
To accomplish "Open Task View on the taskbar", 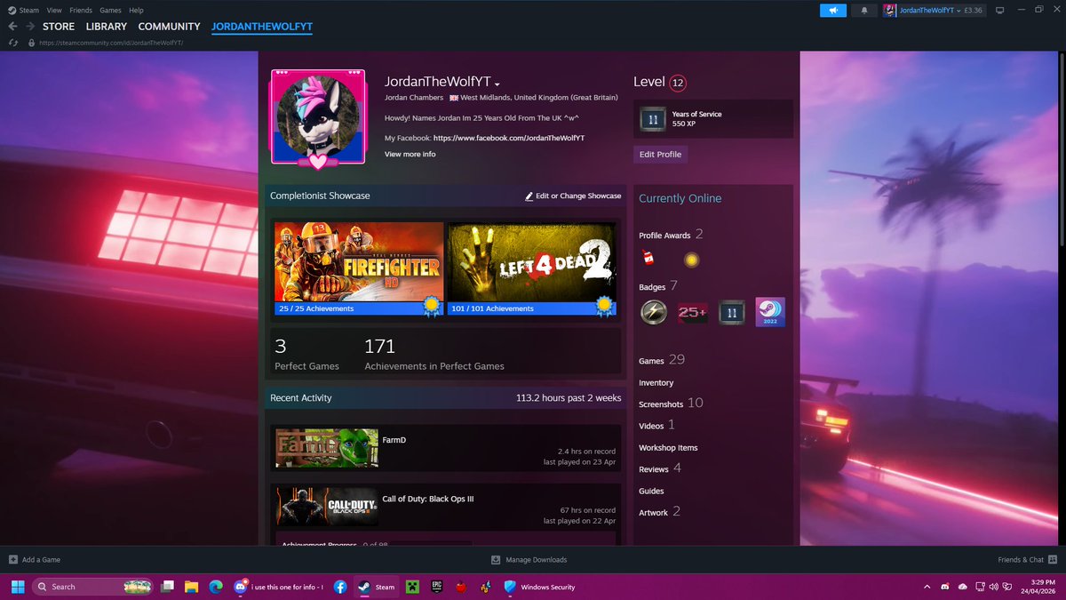I will tap(167, 587).
